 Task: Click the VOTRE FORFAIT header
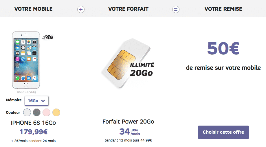pos(129,9)
